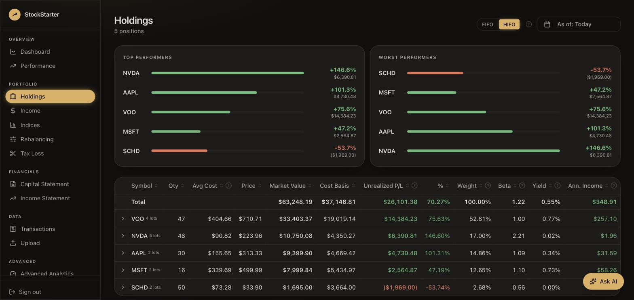Click the StockStarter logo icon
634x300 pixels.
tap(15, 15)
